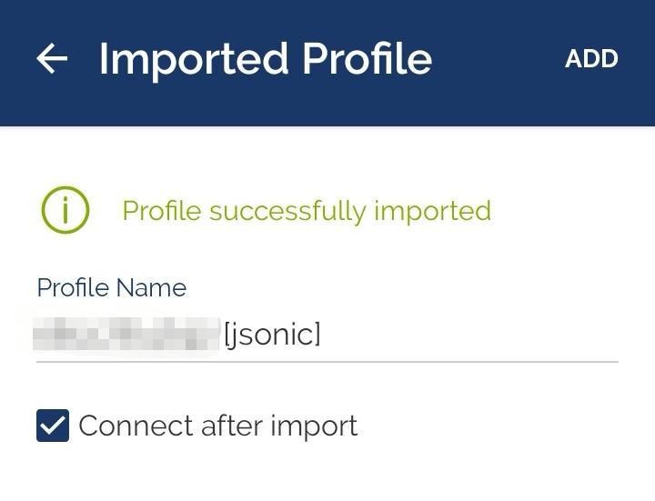Image resolution: width=655 pixels, height=501 pixels.
Task: Add the imported profile via ADD
Action: (x=591, y=59)
